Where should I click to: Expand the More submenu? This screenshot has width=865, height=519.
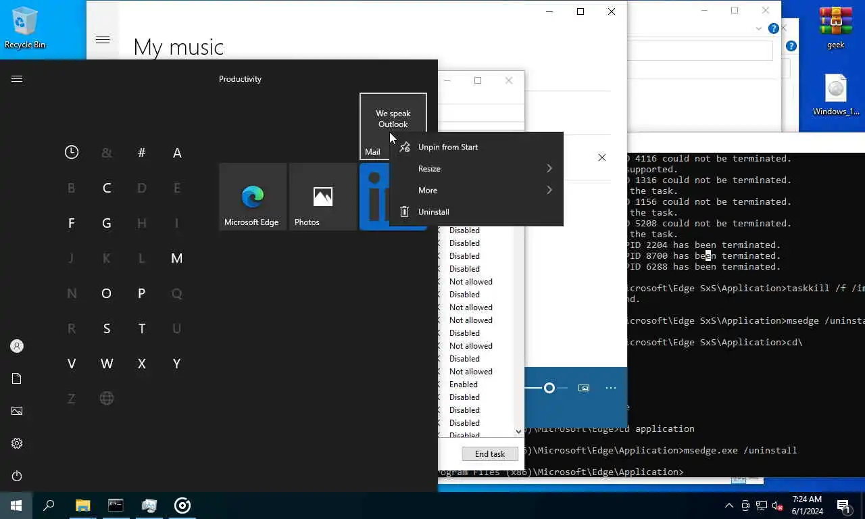click(476, 190)
